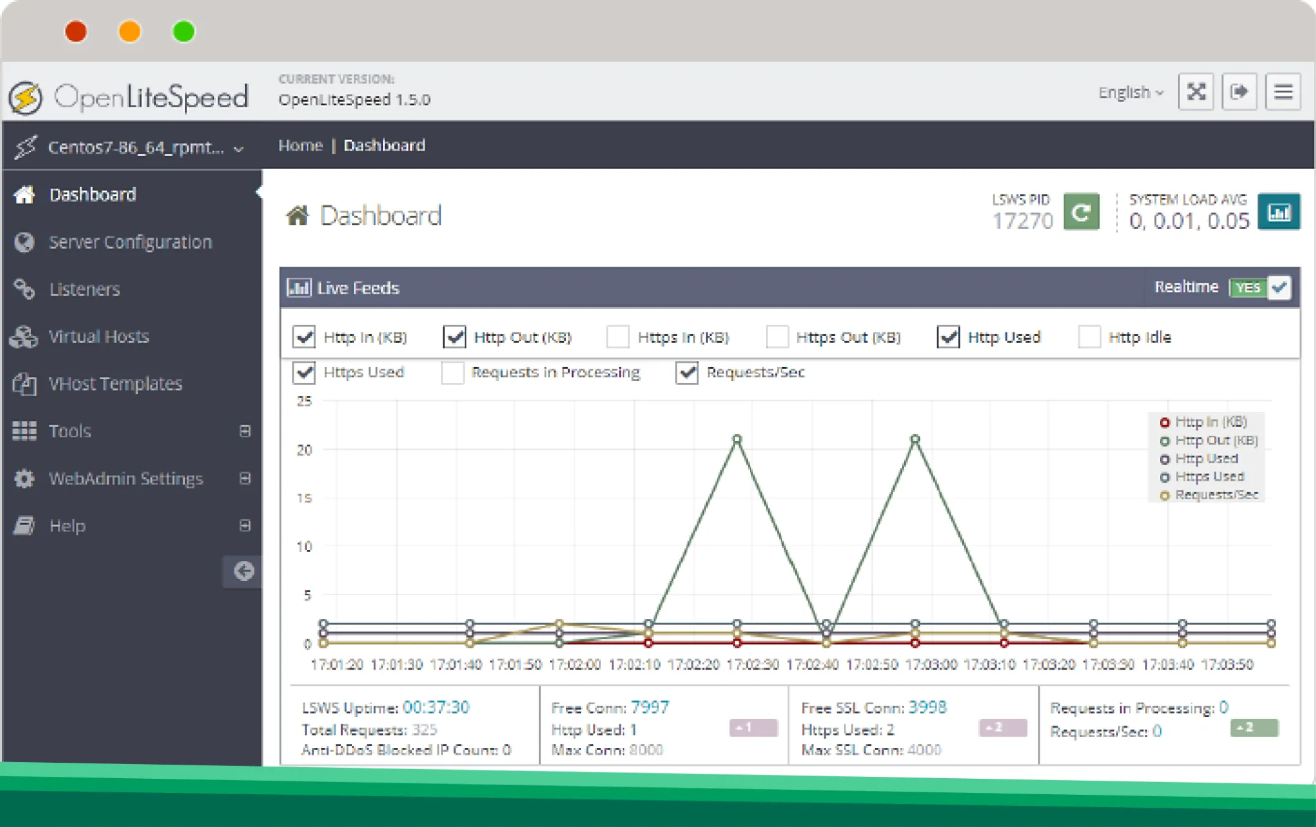1316x827 pixels.
Task: Expand the Tools submenu
Action: tap(245, 431)
